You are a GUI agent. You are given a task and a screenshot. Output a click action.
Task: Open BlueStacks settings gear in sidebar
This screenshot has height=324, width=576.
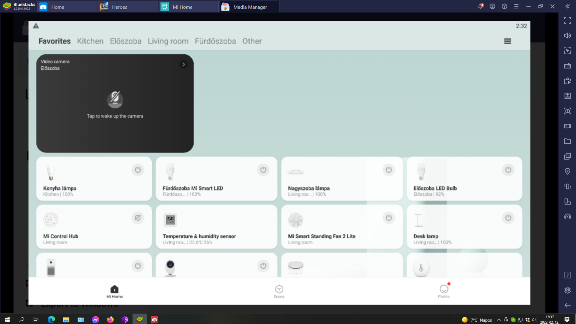coord(567,290)
